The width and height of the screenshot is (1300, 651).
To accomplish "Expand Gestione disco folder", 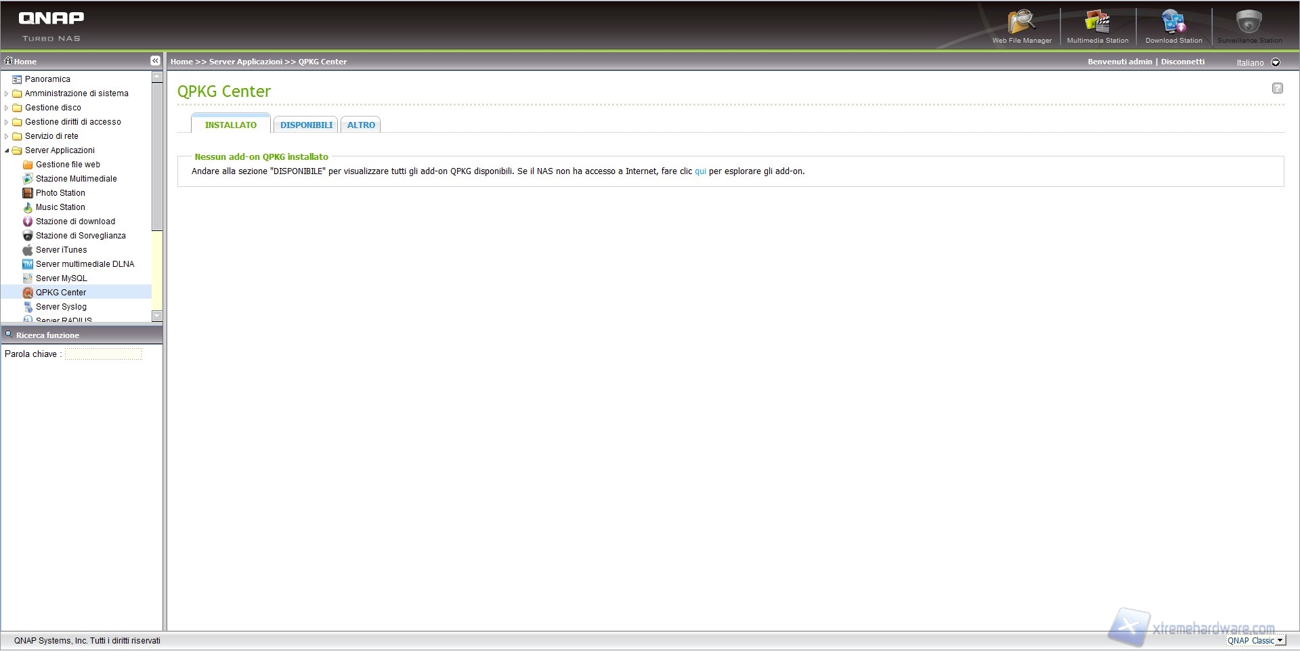I will 7,108.
